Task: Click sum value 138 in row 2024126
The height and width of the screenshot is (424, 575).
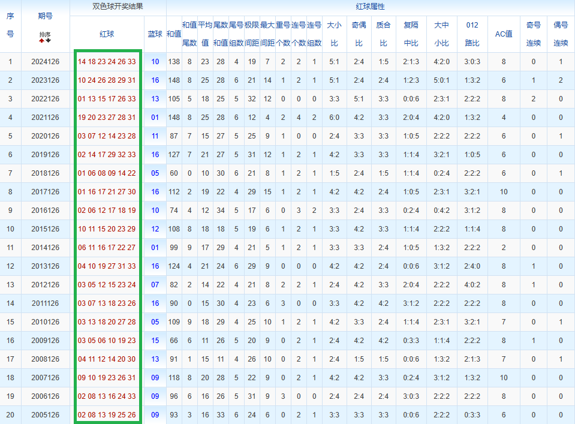Action: pos(174,62)
